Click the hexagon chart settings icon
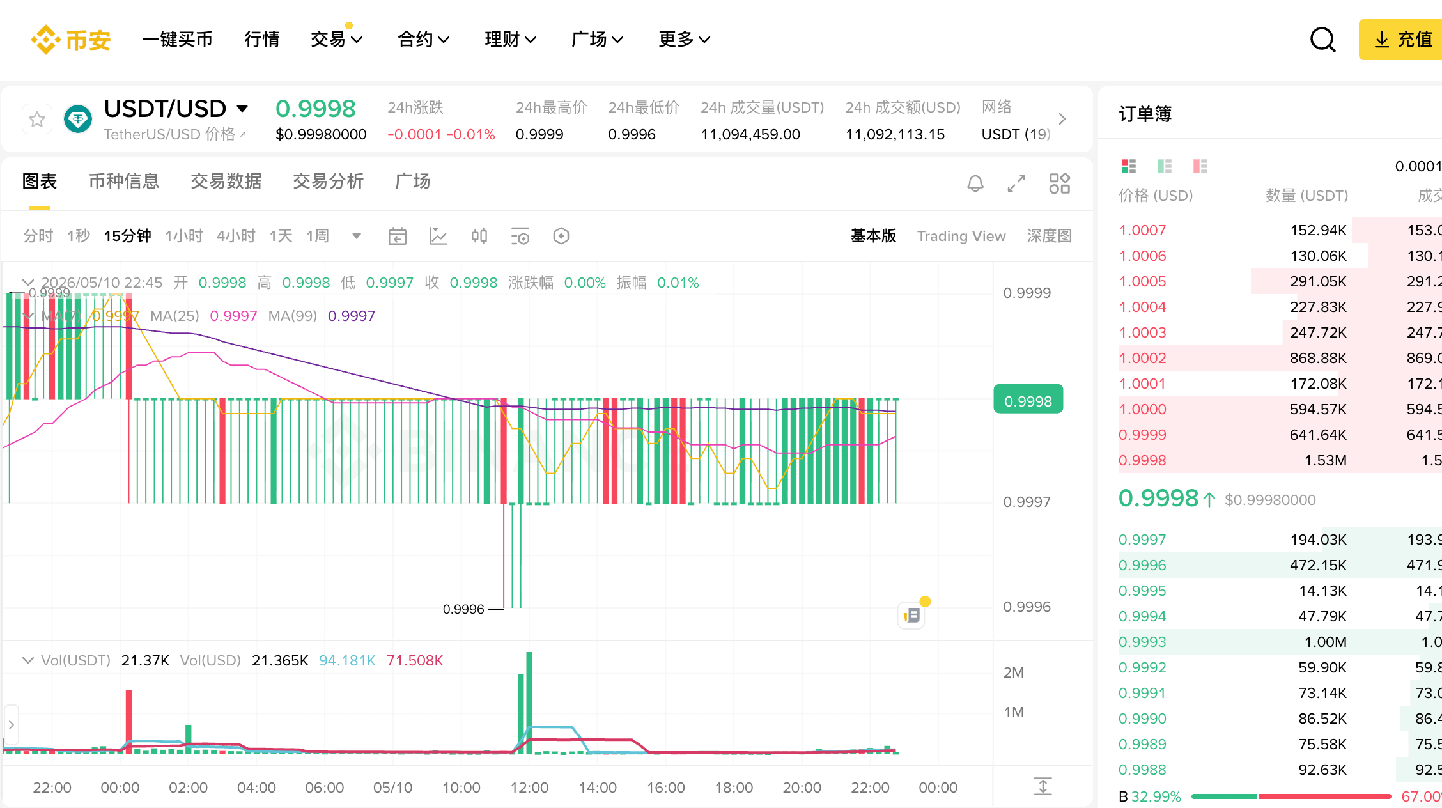This screenshot has width=1442, height=808. (561, 236)
